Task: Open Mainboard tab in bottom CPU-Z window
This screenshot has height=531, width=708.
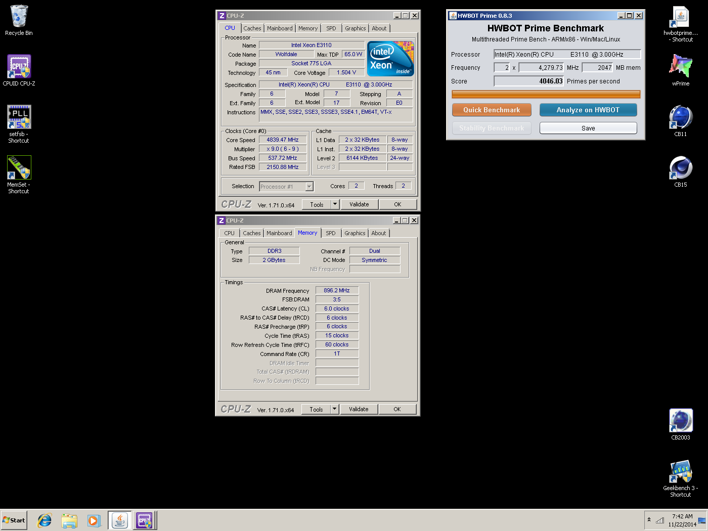Action: (279, 233)
